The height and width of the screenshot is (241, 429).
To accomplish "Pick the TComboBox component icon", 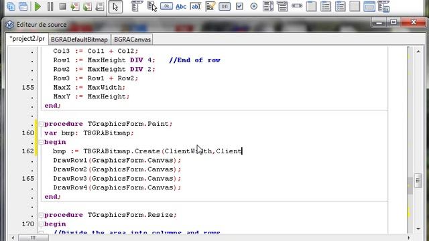I will 282,6.
